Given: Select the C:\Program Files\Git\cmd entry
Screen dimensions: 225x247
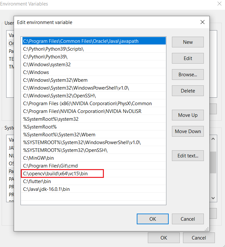Looking at the screenshot, I should click(x=93, y=166).
